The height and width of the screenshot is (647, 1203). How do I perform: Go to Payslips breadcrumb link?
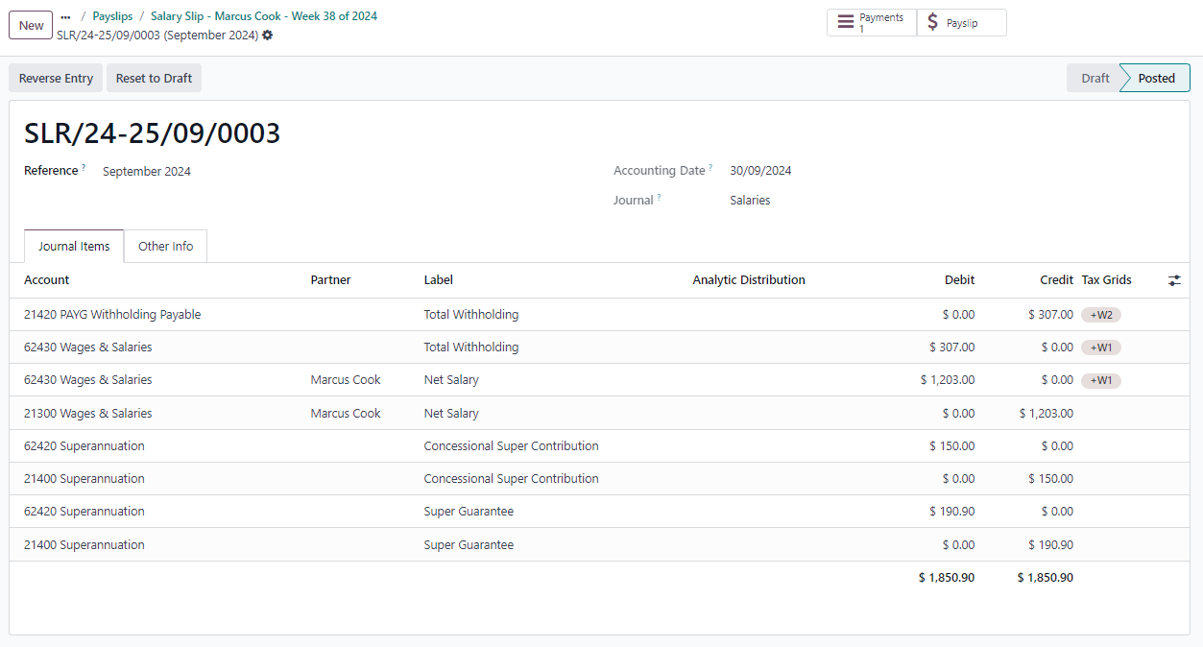click(x=112, y=16)
